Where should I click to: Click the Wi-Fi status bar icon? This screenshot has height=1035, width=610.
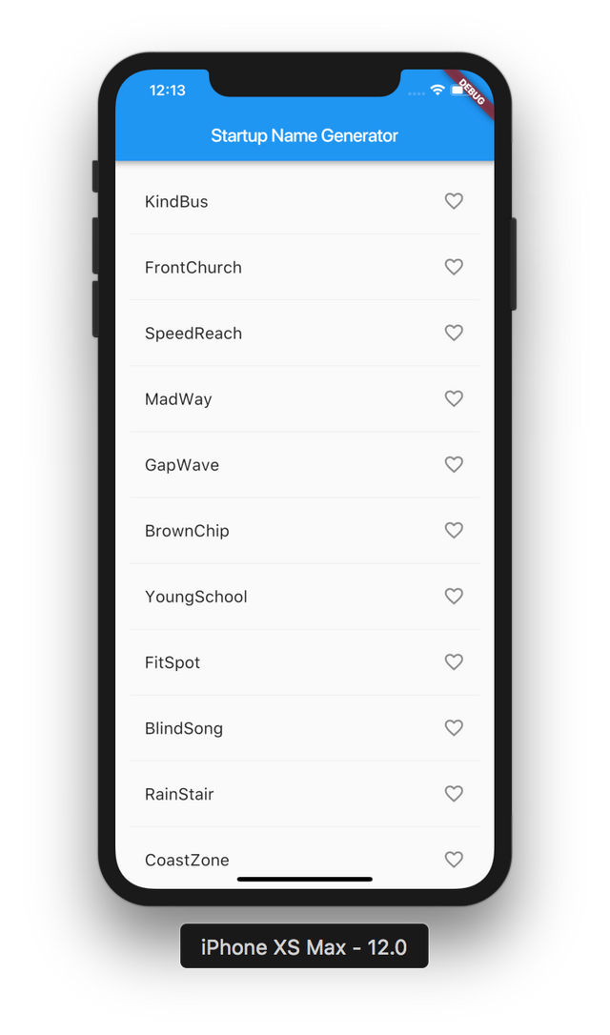coord(437,90)
